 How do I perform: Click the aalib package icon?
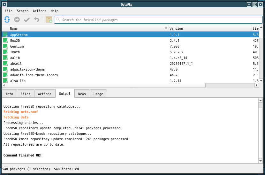pyautogui.click(x=5, y=58)
